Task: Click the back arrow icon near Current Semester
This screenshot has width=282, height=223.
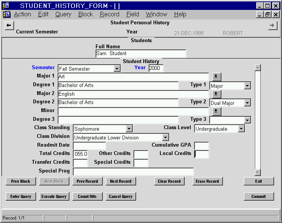Action: (x=9, y=25)
